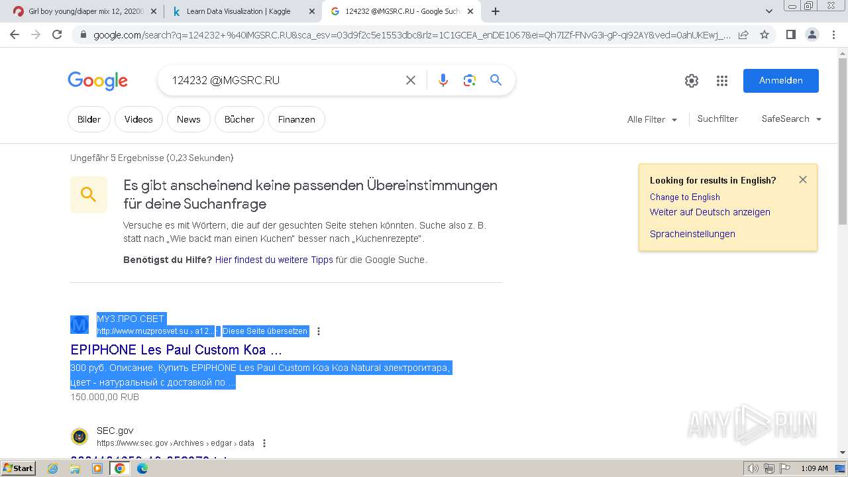Filter results by Bücher
This screenshot has height=477, width=848.
(239, 119)
